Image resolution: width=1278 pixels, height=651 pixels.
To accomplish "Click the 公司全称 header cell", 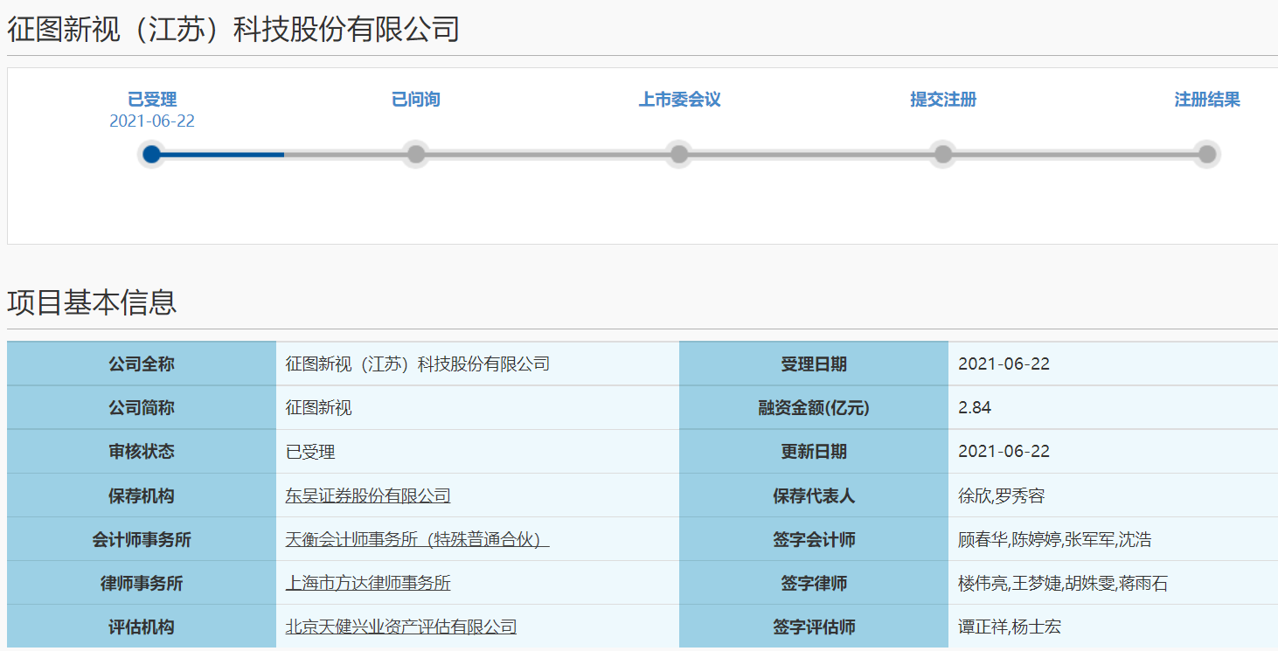I will 142,364.
